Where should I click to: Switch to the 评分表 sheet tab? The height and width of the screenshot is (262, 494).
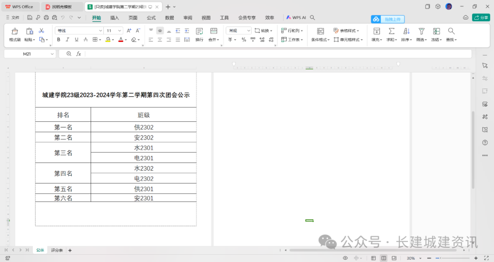(57, 251)
